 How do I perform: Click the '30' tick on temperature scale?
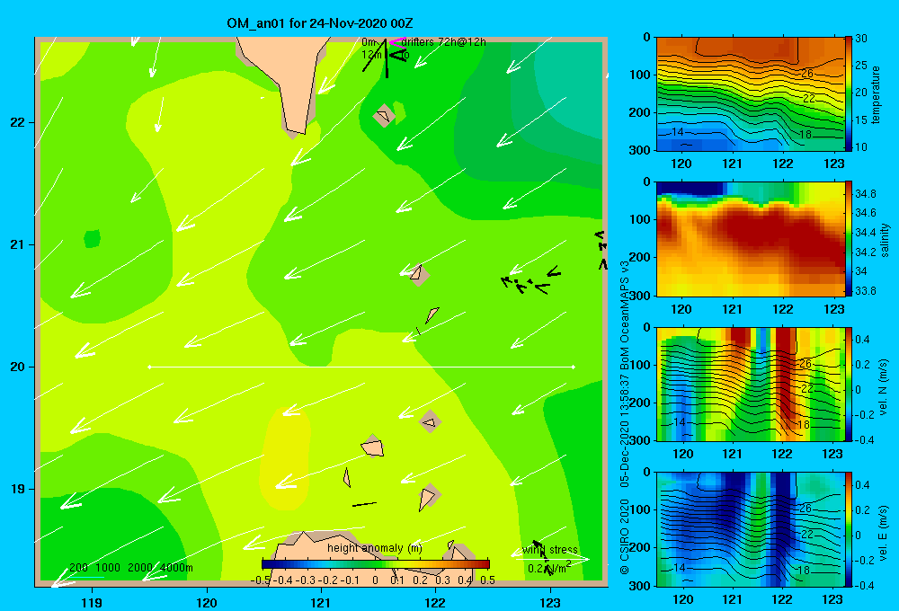click(861, 39)
